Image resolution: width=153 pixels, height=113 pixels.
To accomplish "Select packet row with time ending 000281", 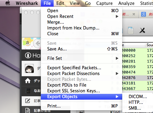I will tap(137, 61).
